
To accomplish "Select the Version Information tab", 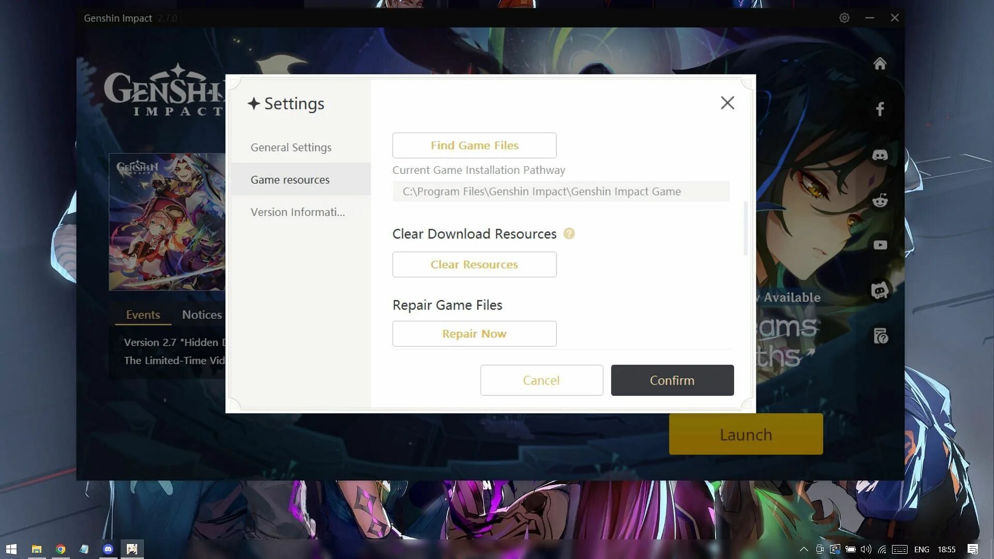I will pyautogui.click(x=298, y=212).
